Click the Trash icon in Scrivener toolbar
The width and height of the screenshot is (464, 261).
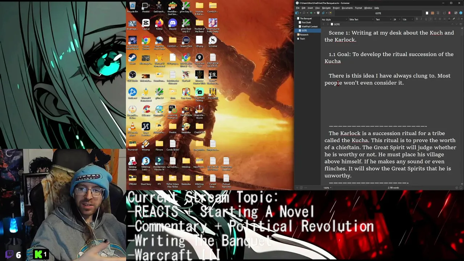tap(318, 13)
